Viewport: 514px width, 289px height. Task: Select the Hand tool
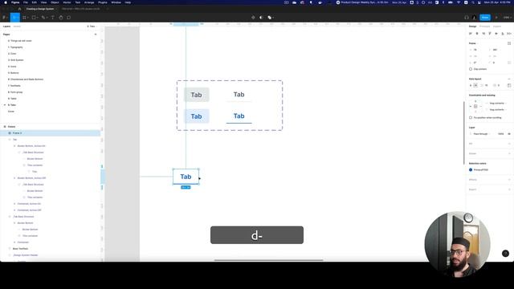61,18
